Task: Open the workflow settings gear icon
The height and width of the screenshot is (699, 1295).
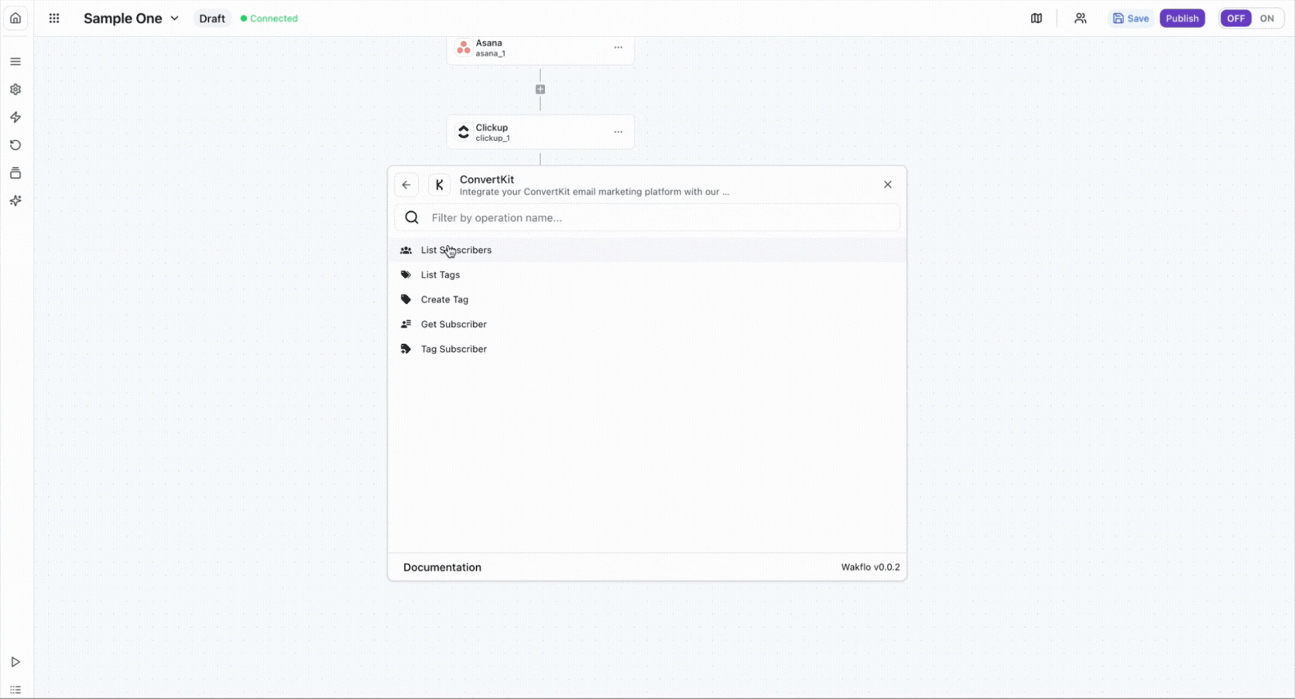Action: 15,89
